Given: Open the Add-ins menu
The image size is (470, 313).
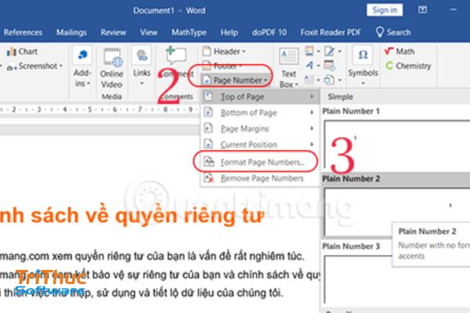Looking at the screenshot, I should pyautogui.click(x=82, y=67).
